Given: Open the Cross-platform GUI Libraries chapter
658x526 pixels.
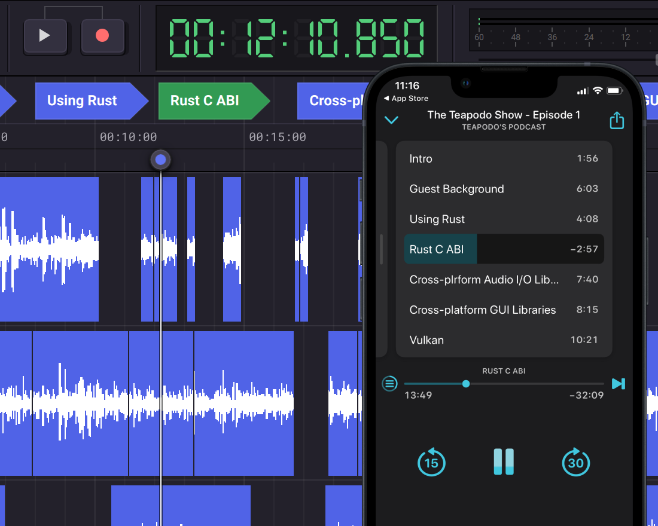Looking at the screenshot, I should coord(504,310).
